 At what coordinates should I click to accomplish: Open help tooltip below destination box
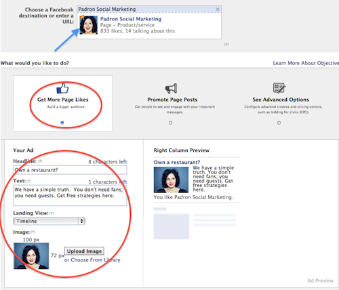(226, 45)
